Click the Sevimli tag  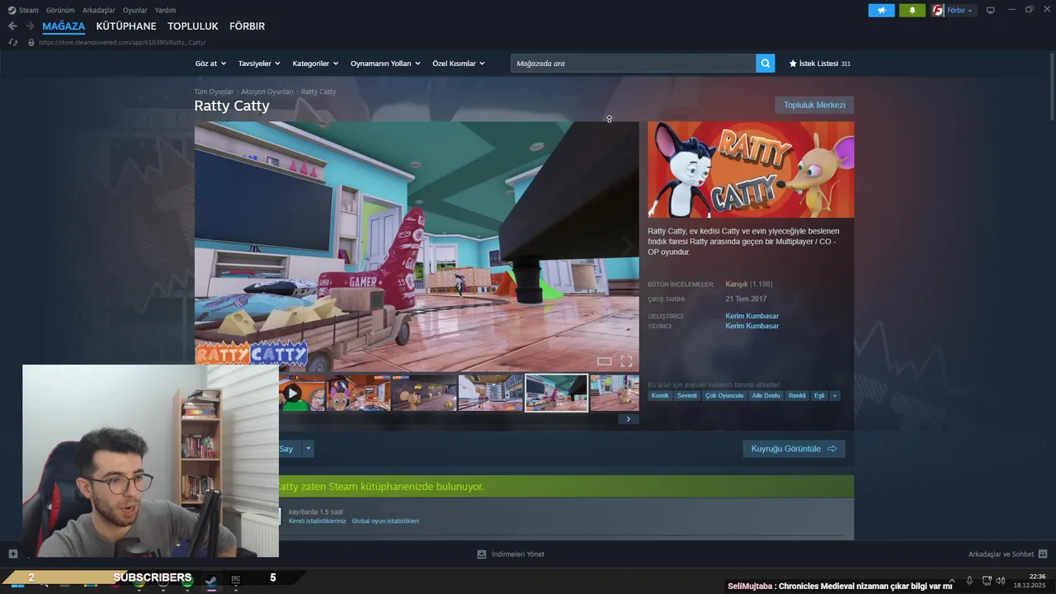coord(687,396)
